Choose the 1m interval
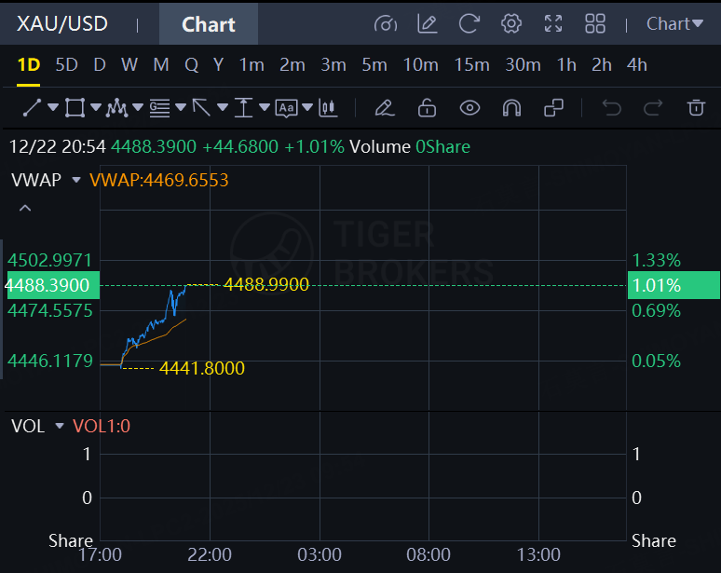The height and width of the screenshot is (573, 721). (x=252, y=65)
